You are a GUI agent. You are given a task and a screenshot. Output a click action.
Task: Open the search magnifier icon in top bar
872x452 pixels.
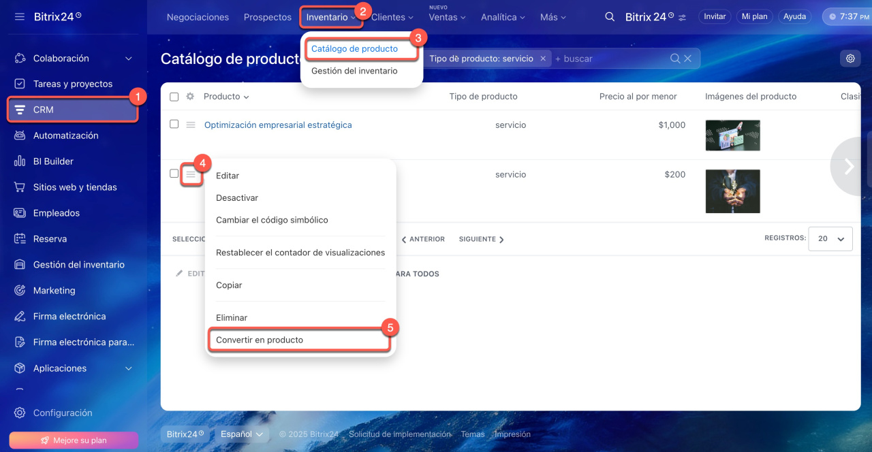coord(610,17)
